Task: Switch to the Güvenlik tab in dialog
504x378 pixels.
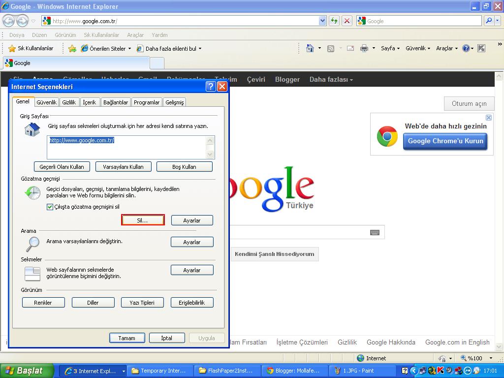Action: point(47,102)
